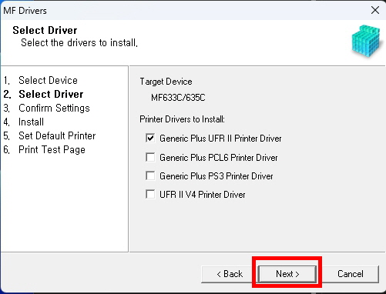Click the MF Drivers title text
The image size is (386, 294).
click(25, 11)
